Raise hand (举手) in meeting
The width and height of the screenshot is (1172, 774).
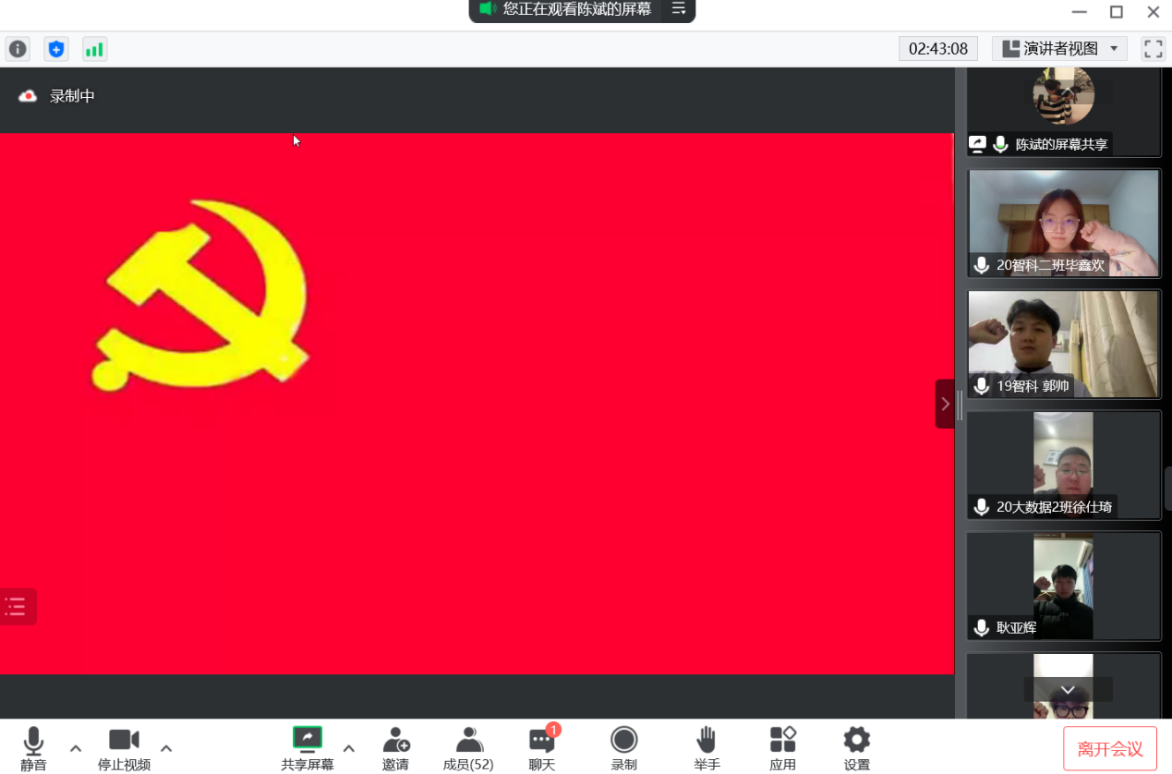coord(707,747)
